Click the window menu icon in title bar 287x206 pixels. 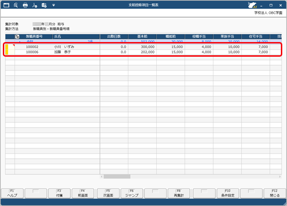coord(6,5)
